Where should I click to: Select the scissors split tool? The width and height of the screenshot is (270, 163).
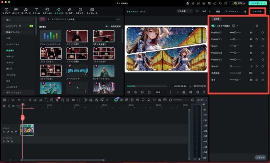click(x=35, y=100)
